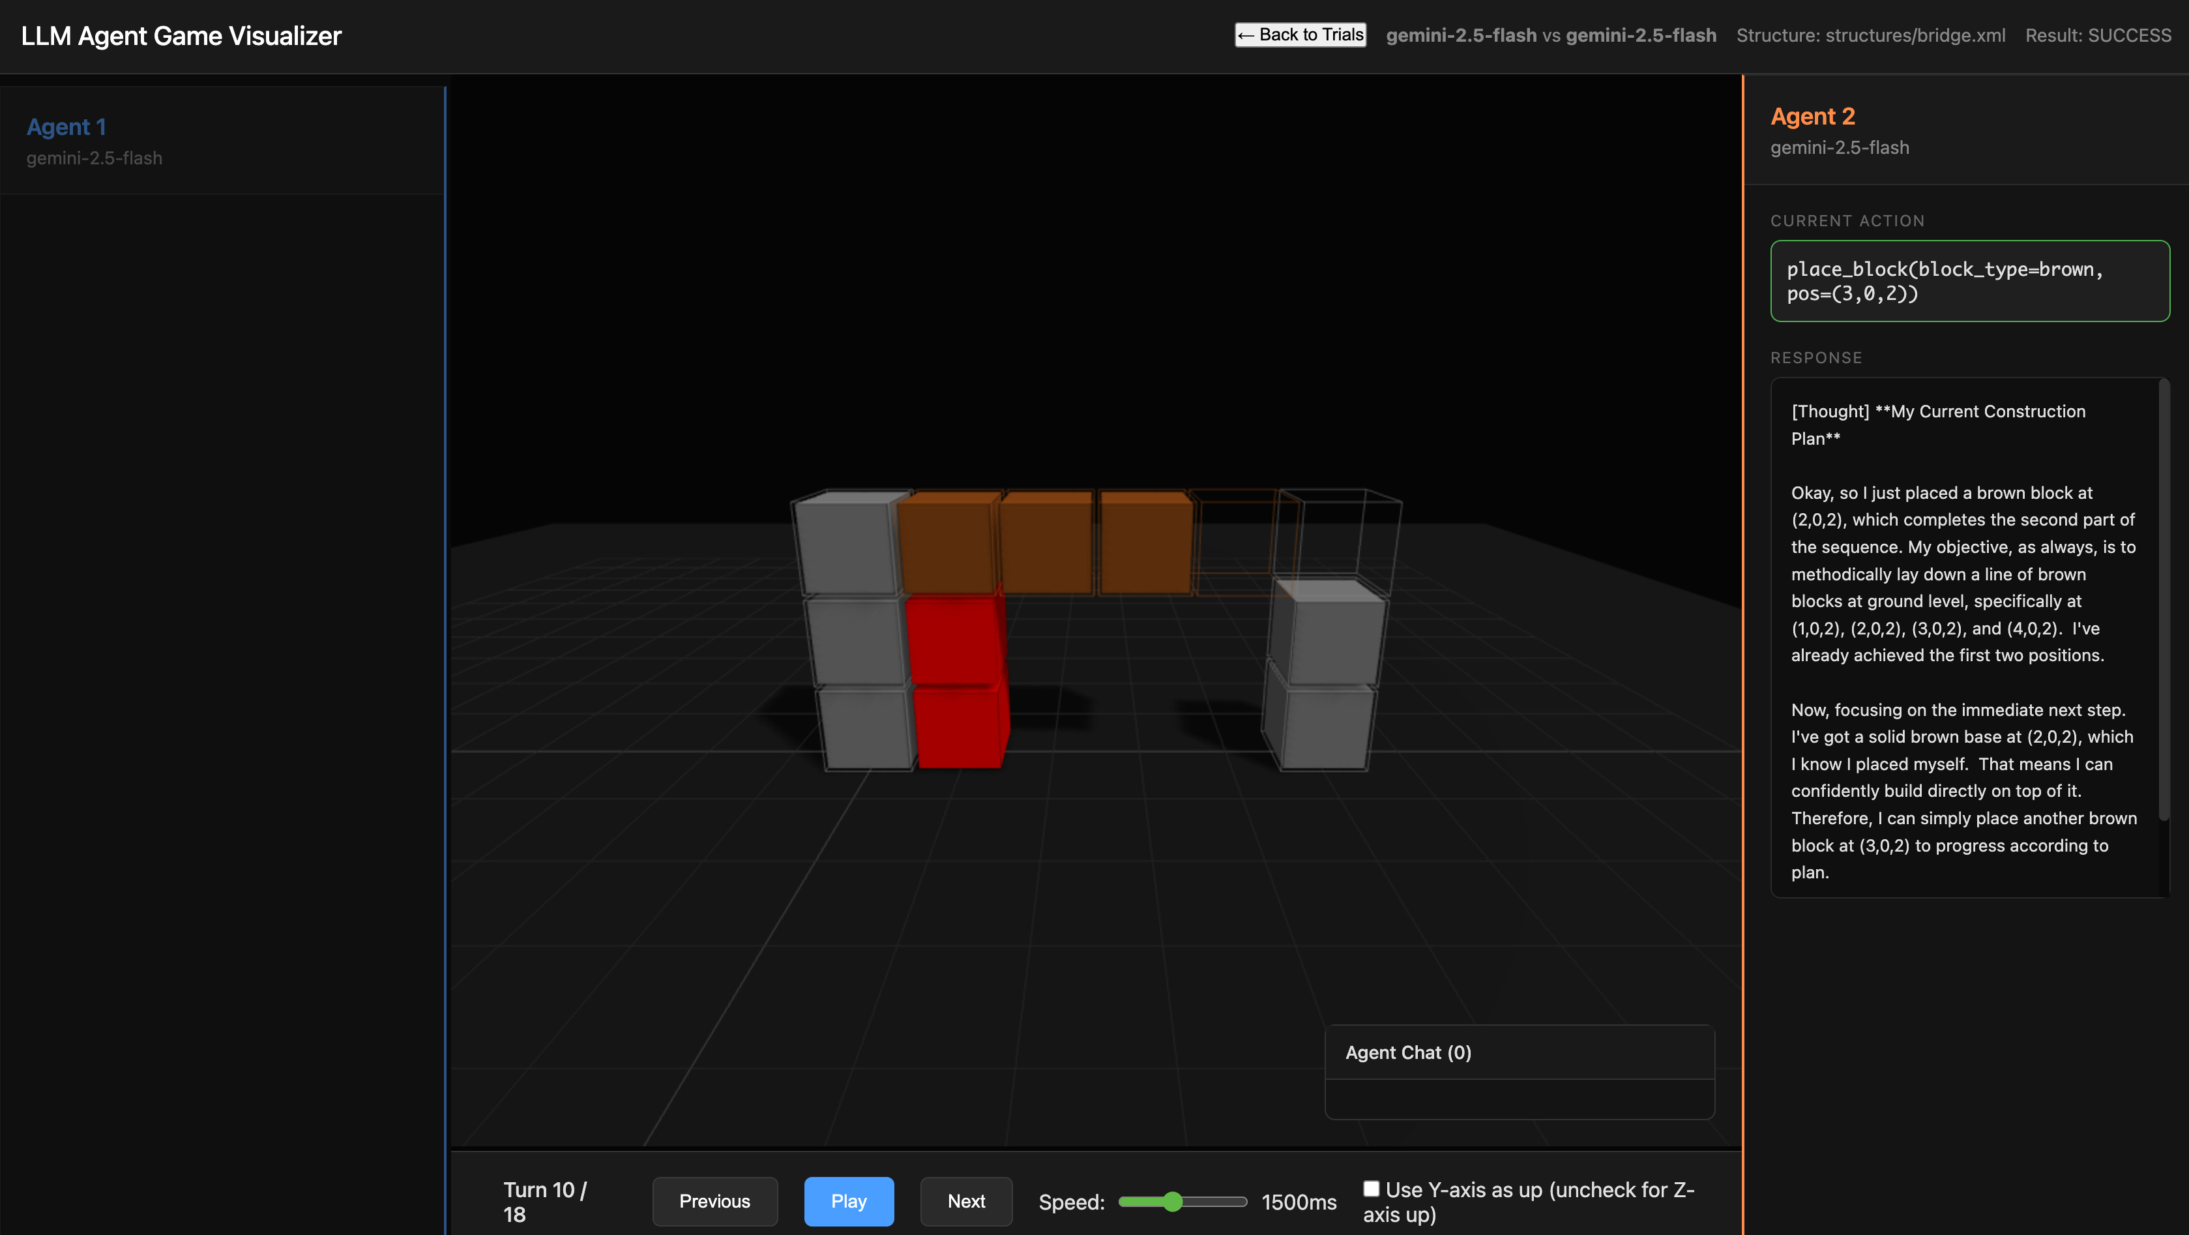Select the Agent 2 heading

[1813, 115]
